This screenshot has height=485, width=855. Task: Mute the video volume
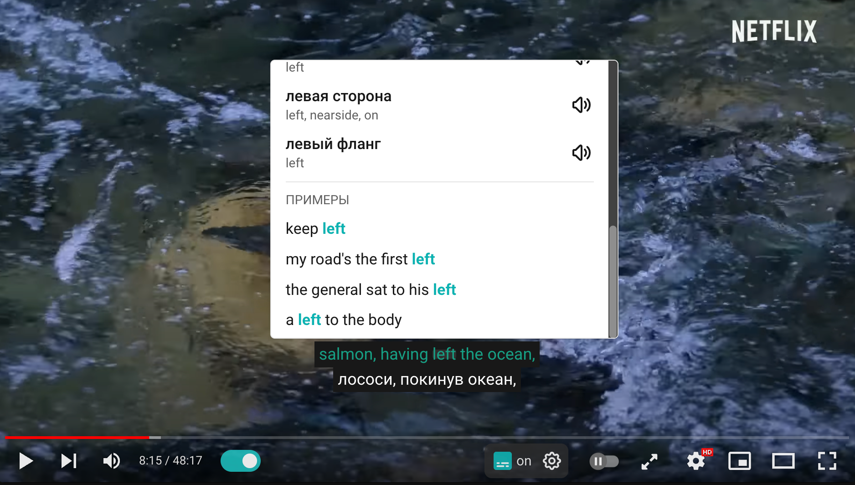[111, 461]
